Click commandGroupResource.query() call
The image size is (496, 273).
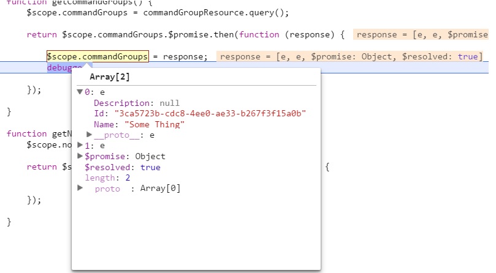tap(216, 13)
